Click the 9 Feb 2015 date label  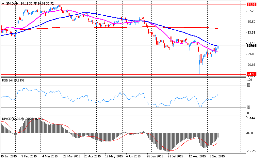pos(29,156)
